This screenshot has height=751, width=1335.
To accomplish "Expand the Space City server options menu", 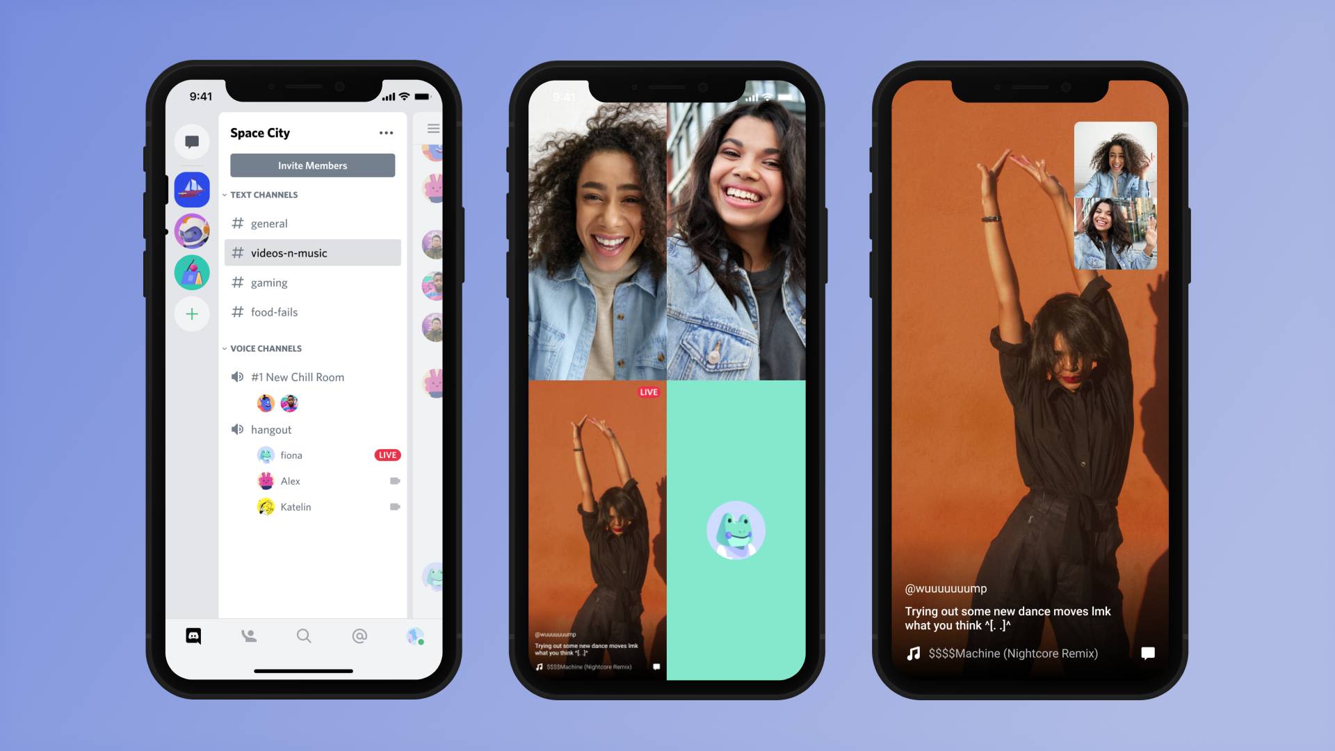I will (x=385, y=133).
